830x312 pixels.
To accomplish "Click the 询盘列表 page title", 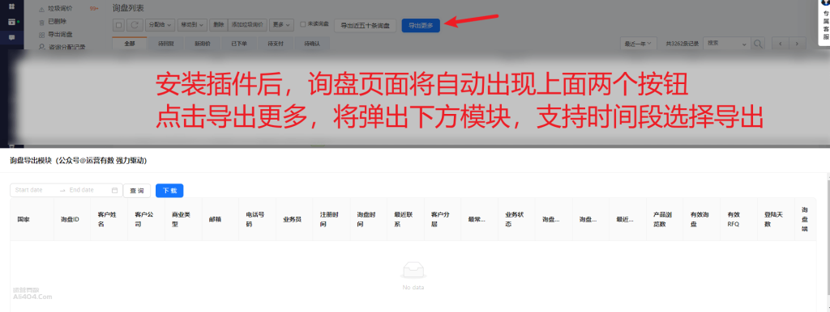I will click(128, 8).
